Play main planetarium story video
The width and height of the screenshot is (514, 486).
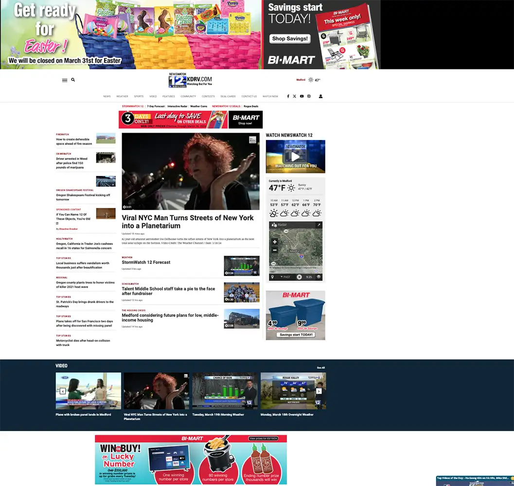tap(191, 171)
